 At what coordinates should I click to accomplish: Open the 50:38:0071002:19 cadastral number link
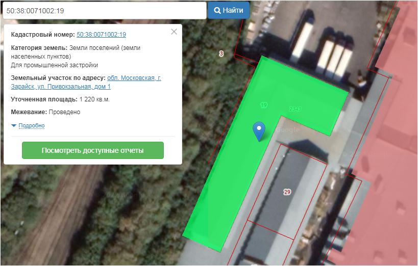tap(101, 35)
